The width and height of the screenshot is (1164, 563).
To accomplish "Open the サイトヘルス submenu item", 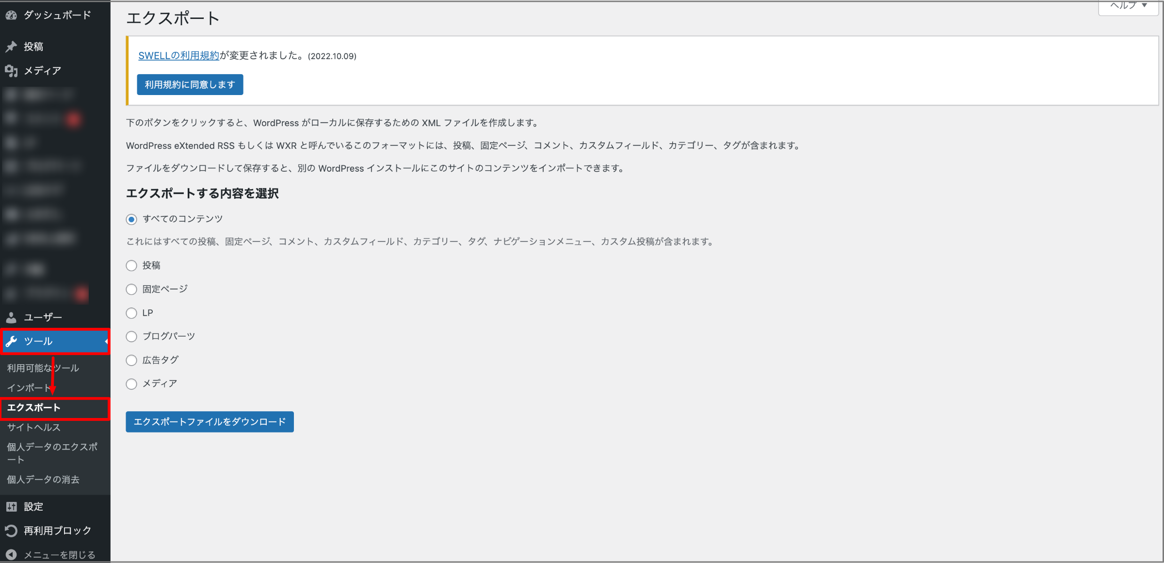I will (33, 427).
